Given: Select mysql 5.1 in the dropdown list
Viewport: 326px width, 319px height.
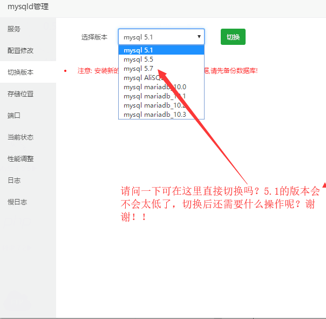Looking at the screenshot, I should click(161, 50).
